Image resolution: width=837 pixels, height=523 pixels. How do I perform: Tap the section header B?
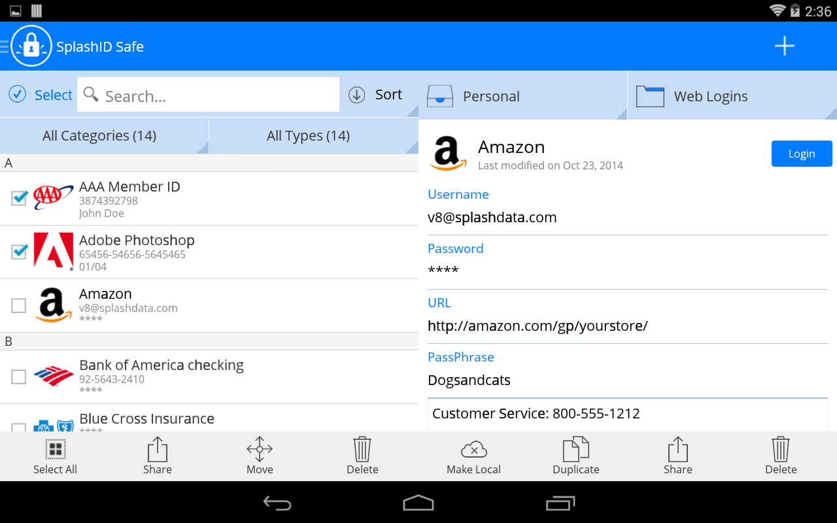(209, 341)
